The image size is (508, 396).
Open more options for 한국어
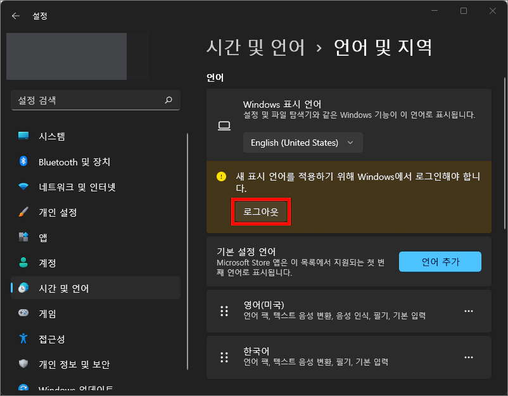pos(469,357)
